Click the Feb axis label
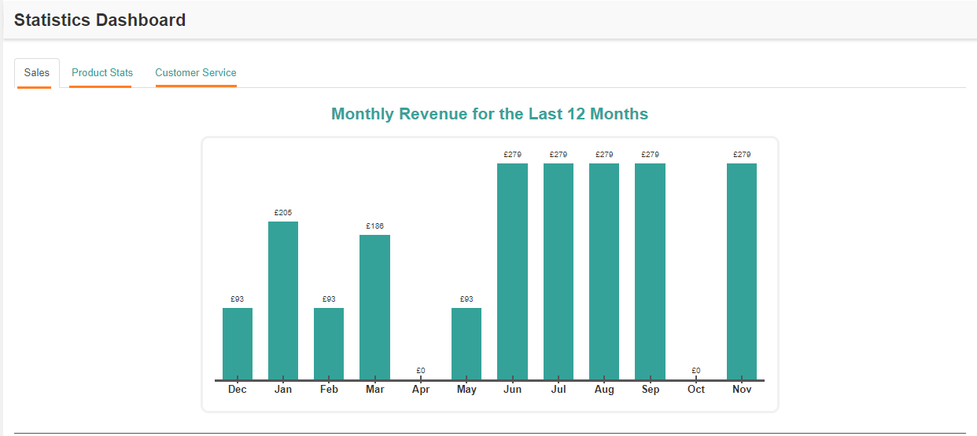This screenshot has height=436, width=977. 329,390
